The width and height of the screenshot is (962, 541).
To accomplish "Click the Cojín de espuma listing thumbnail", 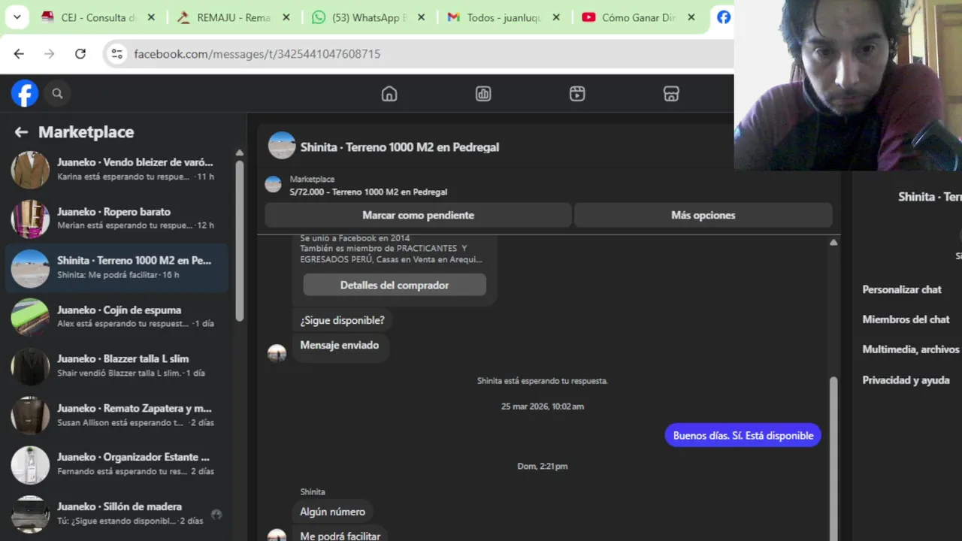I will click(30, 317).
